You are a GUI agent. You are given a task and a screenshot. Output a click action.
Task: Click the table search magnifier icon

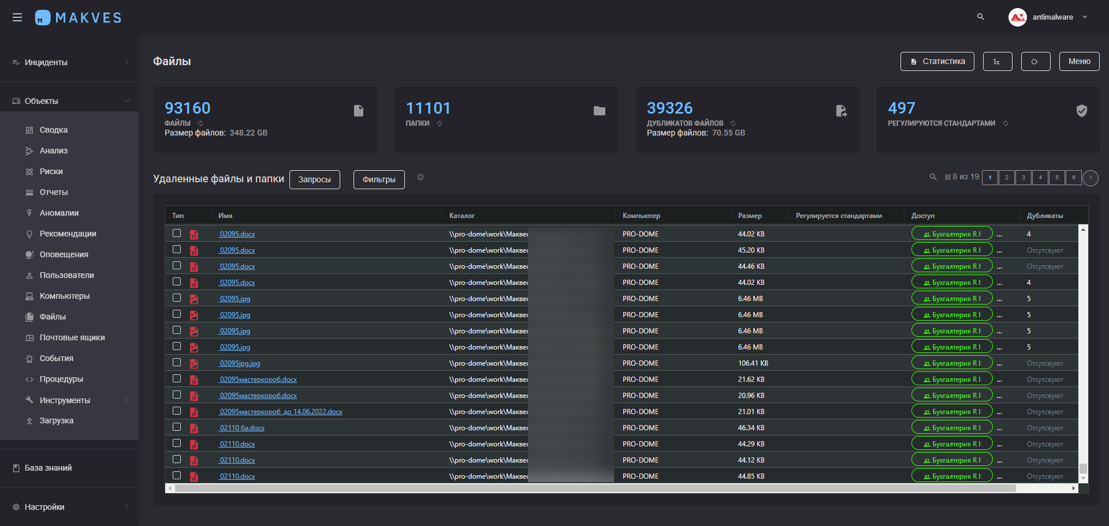point(933,177)
